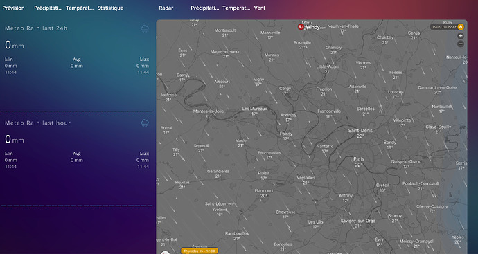
Task: Click the Thursday 12:00 timeline marker
Action: (x=200, y=251)
